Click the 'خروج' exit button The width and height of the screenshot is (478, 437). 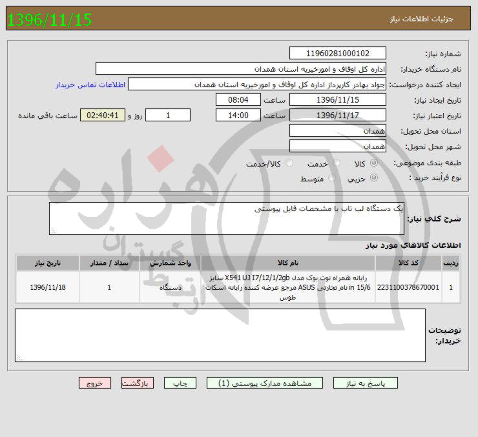click(x=95, y=383)
